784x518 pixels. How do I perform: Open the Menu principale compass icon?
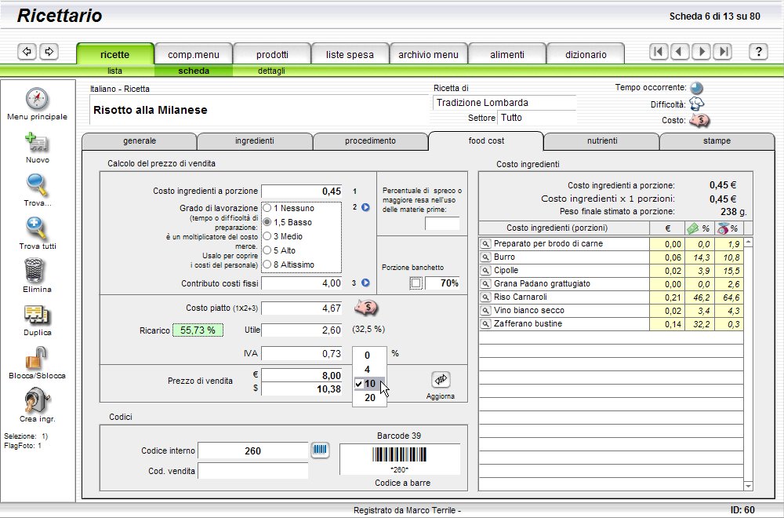(x=37, y=99)
